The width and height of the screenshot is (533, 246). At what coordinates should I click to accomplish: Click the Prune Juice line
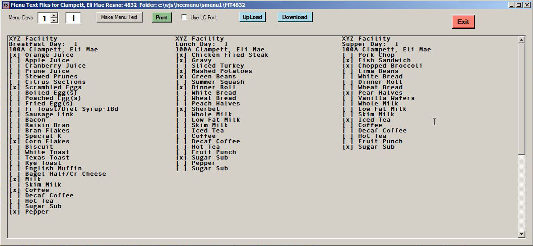click(x=39, y=71)
